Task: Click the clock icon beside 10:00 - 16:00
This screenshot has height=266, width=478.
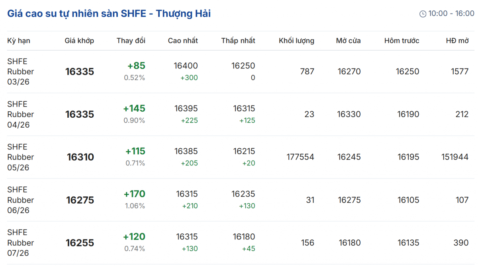Action: pyautogui.click(x=423, y=14)
